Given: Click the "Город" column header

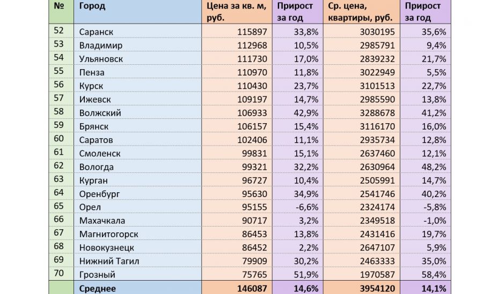Looking at the screenshot, I should [92, 6].
